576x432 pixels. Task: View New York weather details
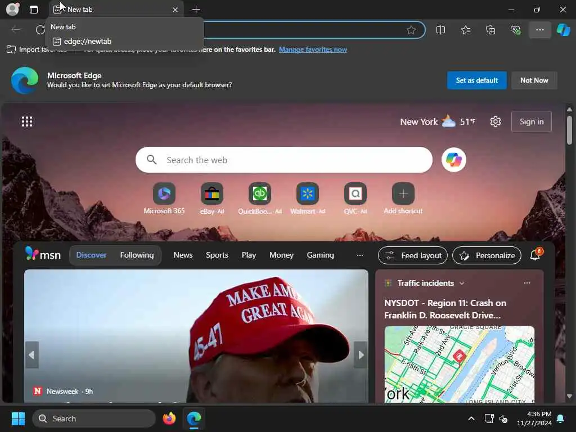438,121
